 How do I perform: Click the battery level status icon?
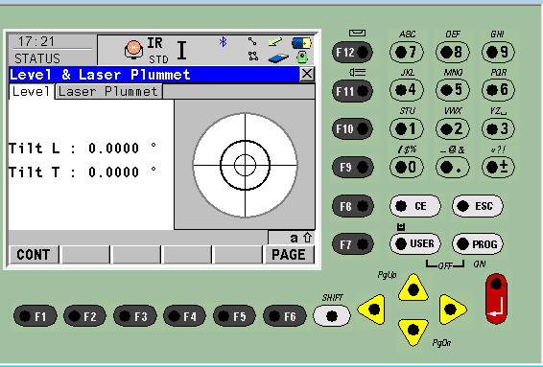(x=301, y=43)
